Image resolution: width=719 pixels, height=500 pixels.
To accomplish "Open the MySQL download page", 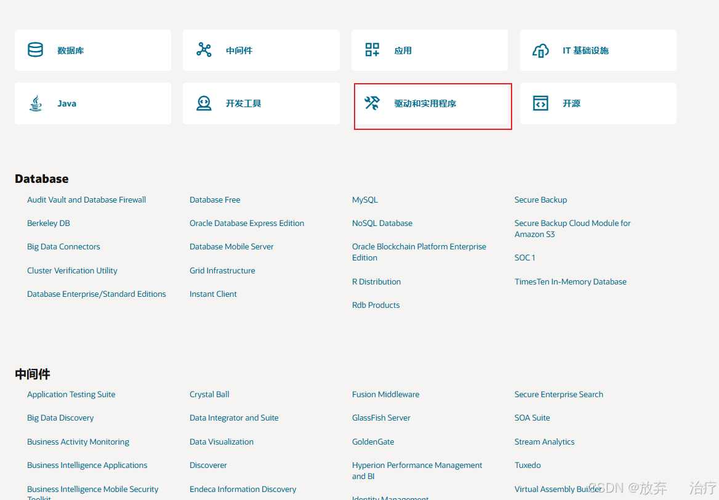I will (x=364, y=200).
